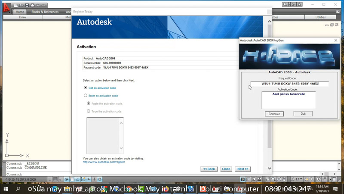
Task: Switch to the Home ribbon tab
Action: [20, 12]
